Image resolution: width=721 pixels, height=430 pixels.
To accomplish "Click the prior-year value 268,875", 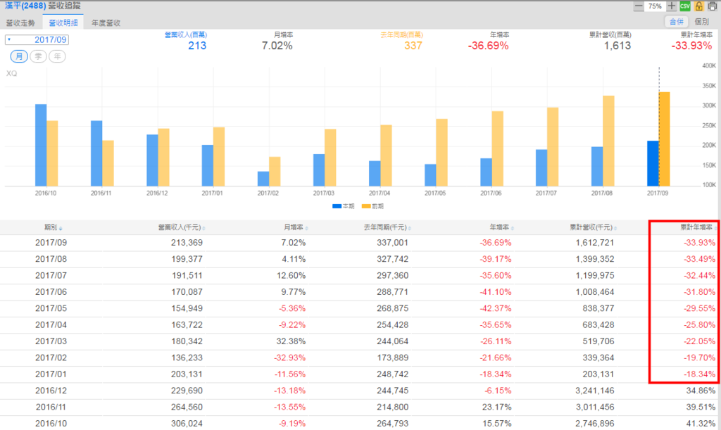I will click(x=393, y=308).
